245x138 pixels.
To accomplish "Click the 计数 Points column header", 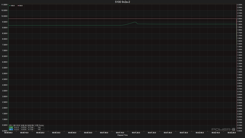I will click(39, 125).
